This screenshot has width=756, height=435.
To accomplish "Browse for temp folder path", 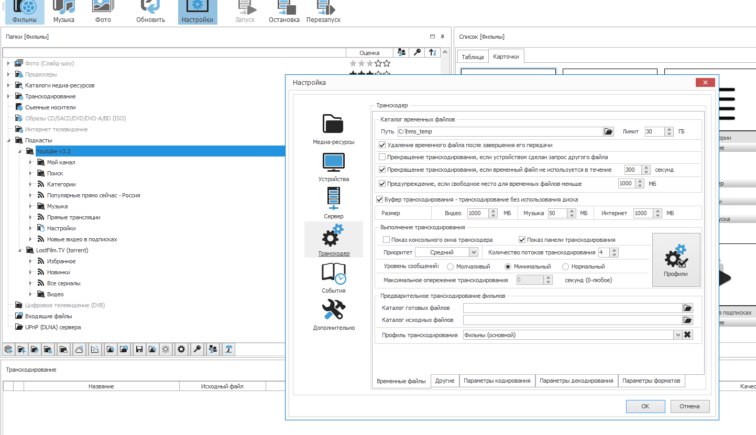I will click(608, 132).
